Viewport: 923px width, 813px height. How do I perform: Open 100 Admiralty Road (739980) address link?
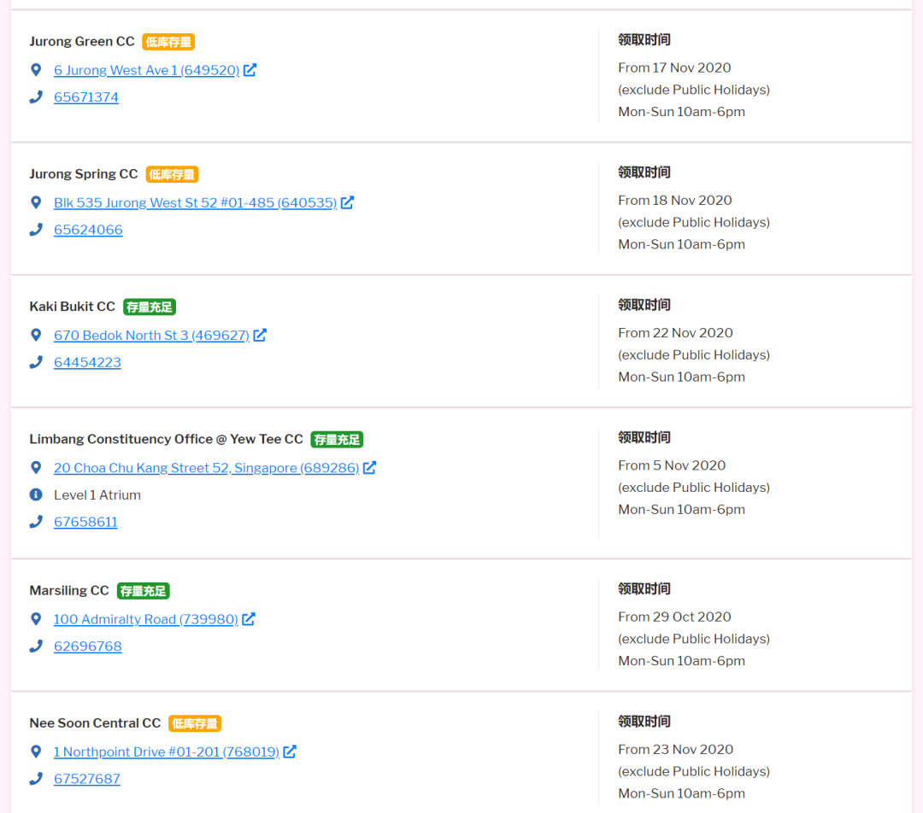click(x=145, y=619)
